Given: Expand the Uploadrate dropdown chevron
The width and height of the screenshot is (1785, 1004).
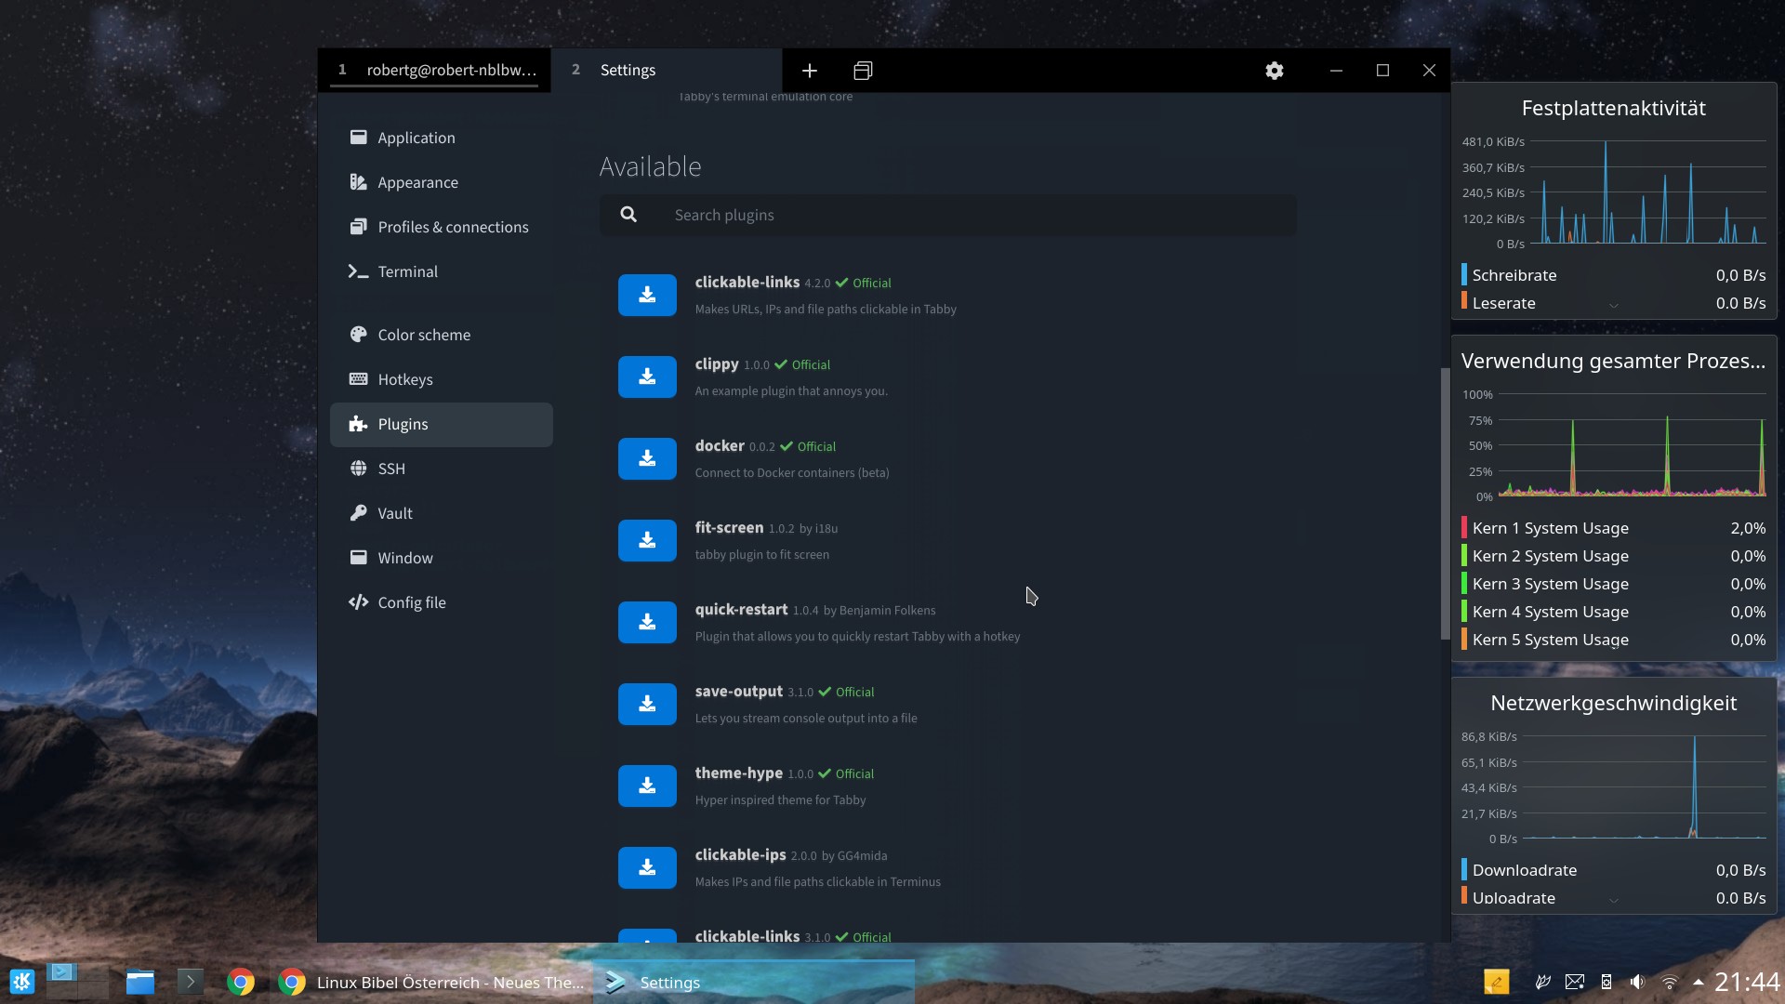Looking at the screenshot, I should [x=1614, y=900].
